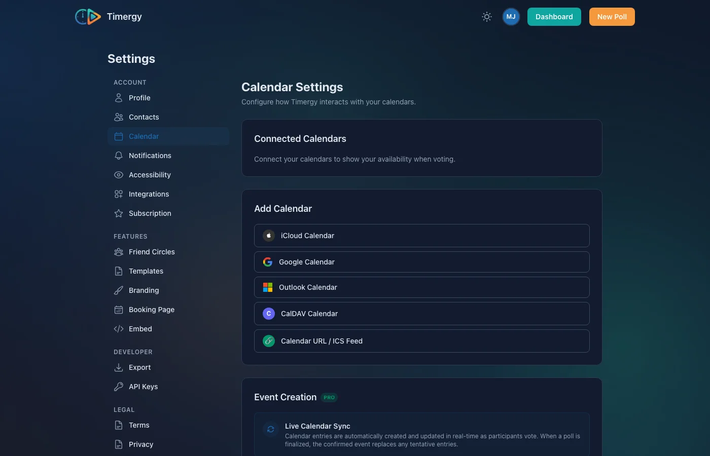Click the Profile person icon
This screenshot has height=456, width=710.
pos(119,98)
